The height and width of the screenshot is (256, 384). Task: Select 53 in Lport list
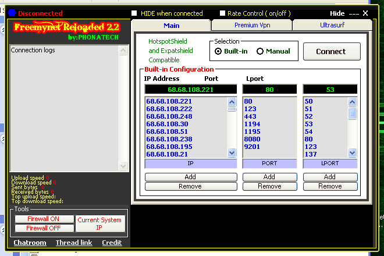[308, 124]
